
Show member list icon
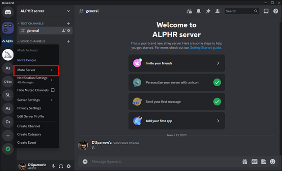click(x=218, y=11)
